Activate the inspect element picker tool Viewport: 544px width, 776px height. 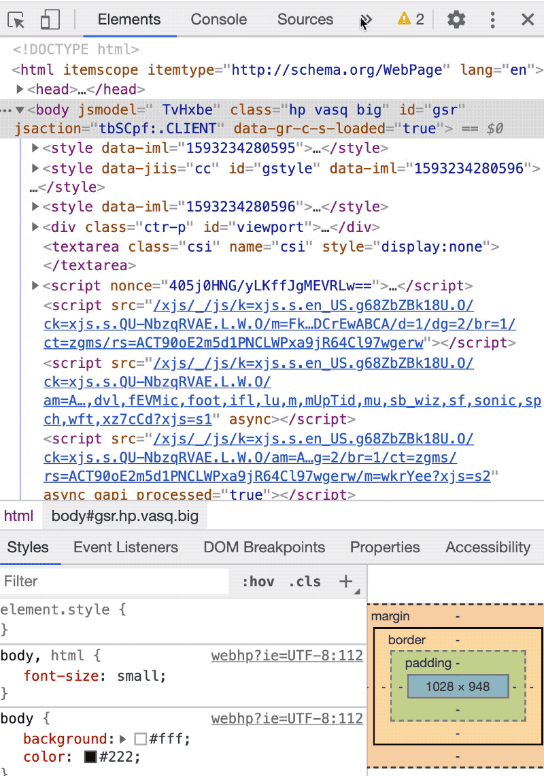(16, 20)
